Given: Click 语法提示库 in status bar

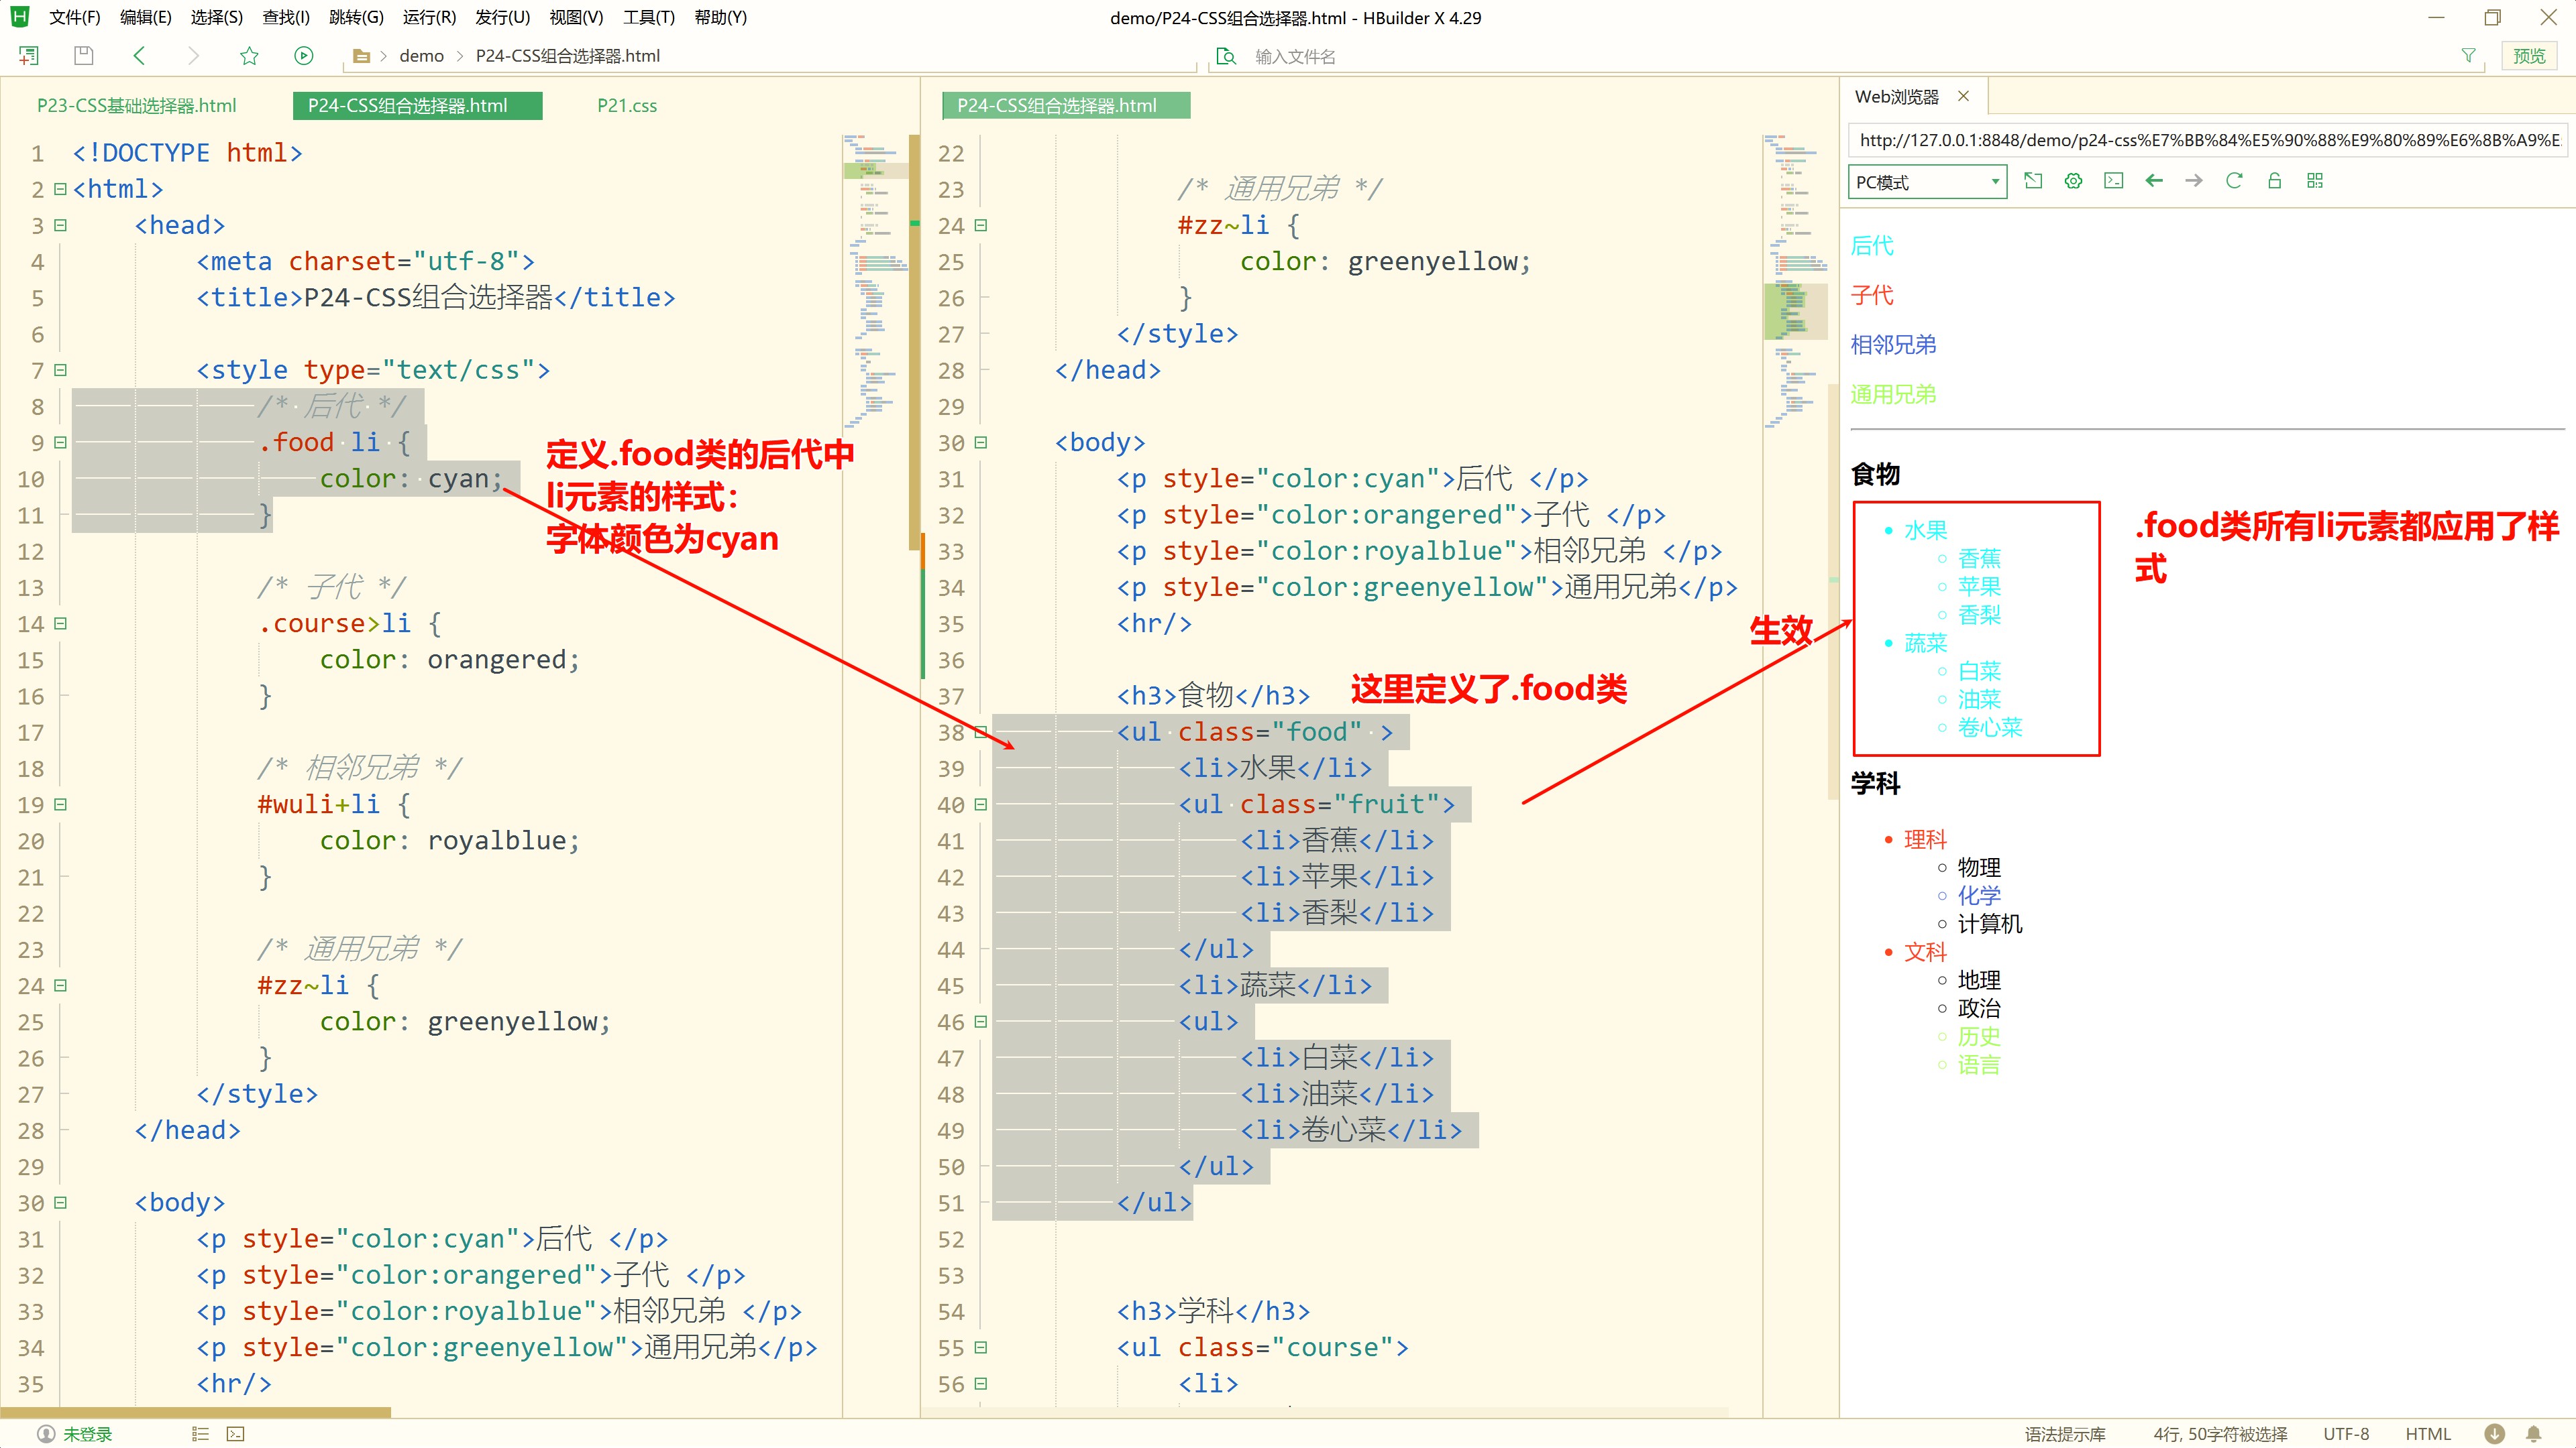Looking at the screenshot, I should coord(2065,1434).
